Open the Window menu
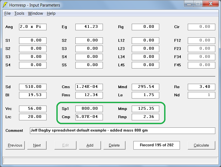221x167 pixels. (x=35, y=13)
